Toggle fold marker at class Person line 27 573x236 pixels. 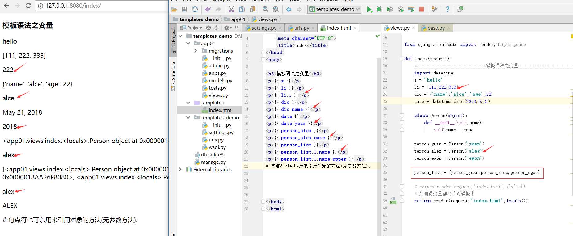point(402,116)
